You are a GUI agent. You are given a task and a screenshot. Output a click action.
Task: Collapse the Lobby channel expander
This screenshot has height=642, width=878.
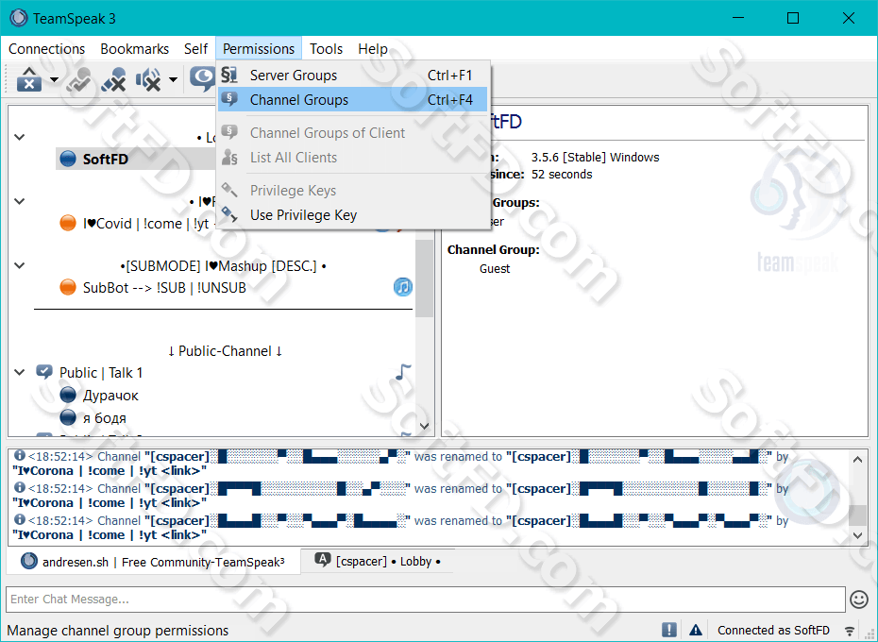coord(20,137)
